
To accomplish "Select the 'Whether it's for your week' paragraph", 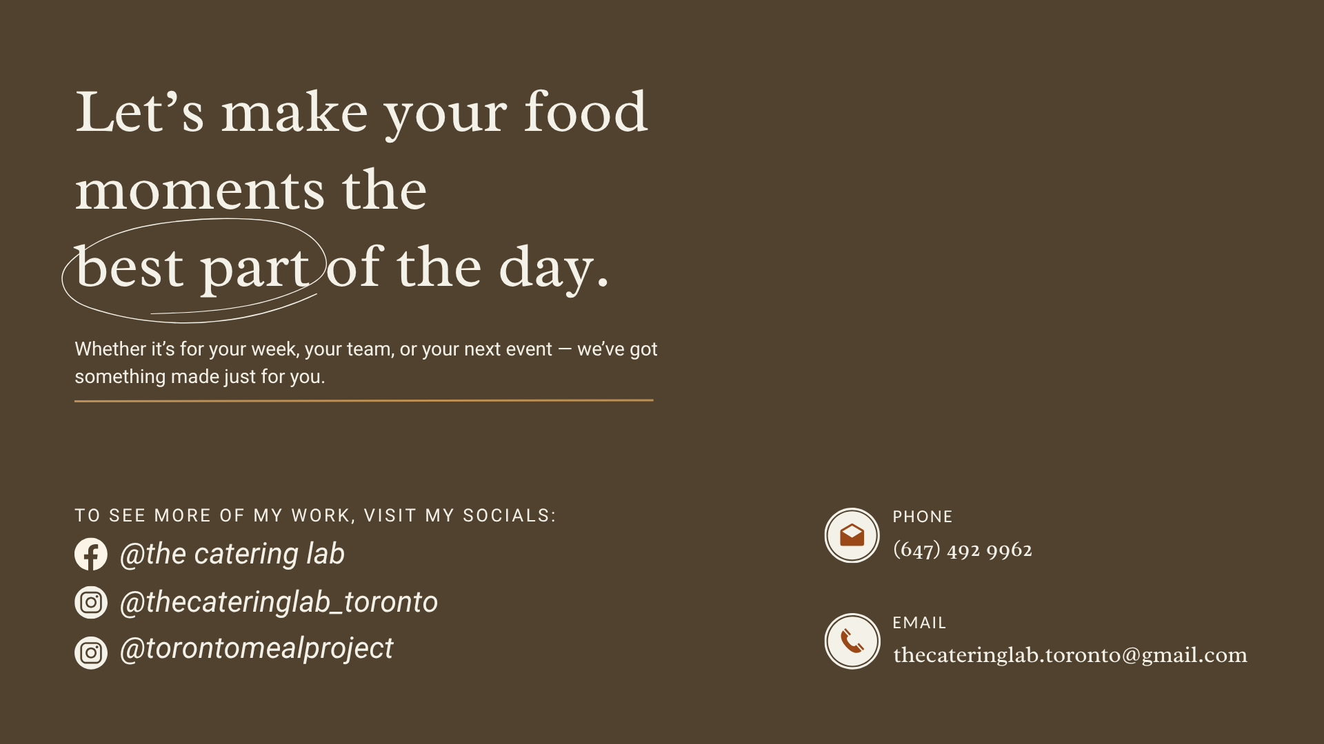I will click(x=366, y=363).
